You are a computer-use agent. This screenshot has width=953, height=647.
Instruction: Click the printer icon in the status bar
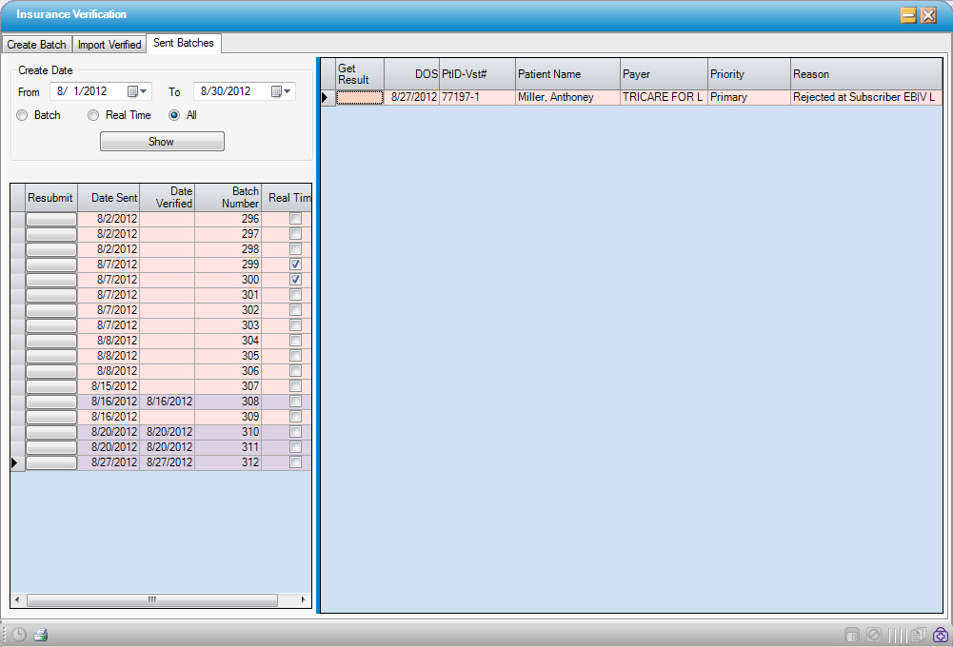(x=41, y=635)
